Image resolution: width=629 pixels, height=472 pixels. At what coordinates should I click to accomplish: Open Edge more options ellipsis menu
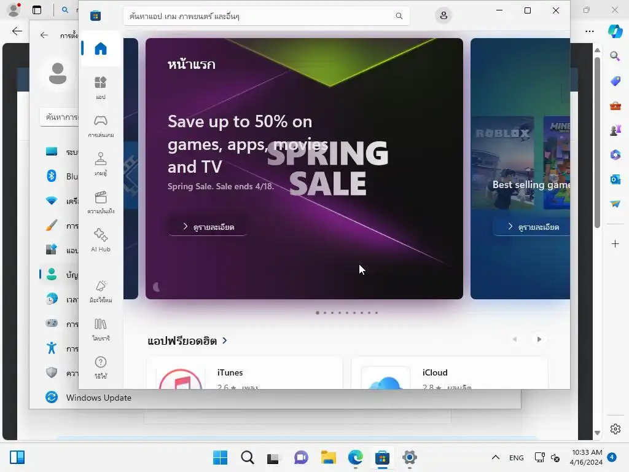589,31
